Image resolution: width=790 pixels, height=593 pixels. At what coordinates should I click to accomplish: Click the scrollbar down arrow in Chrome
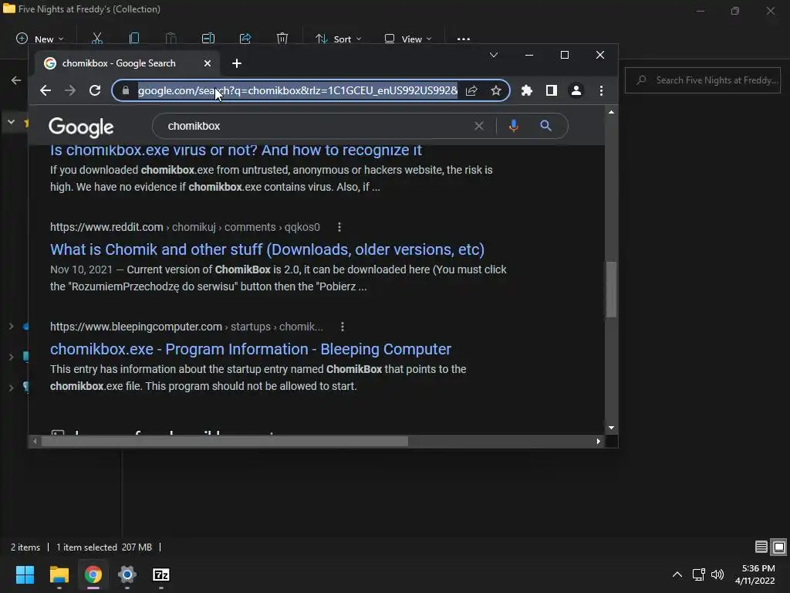611,428
